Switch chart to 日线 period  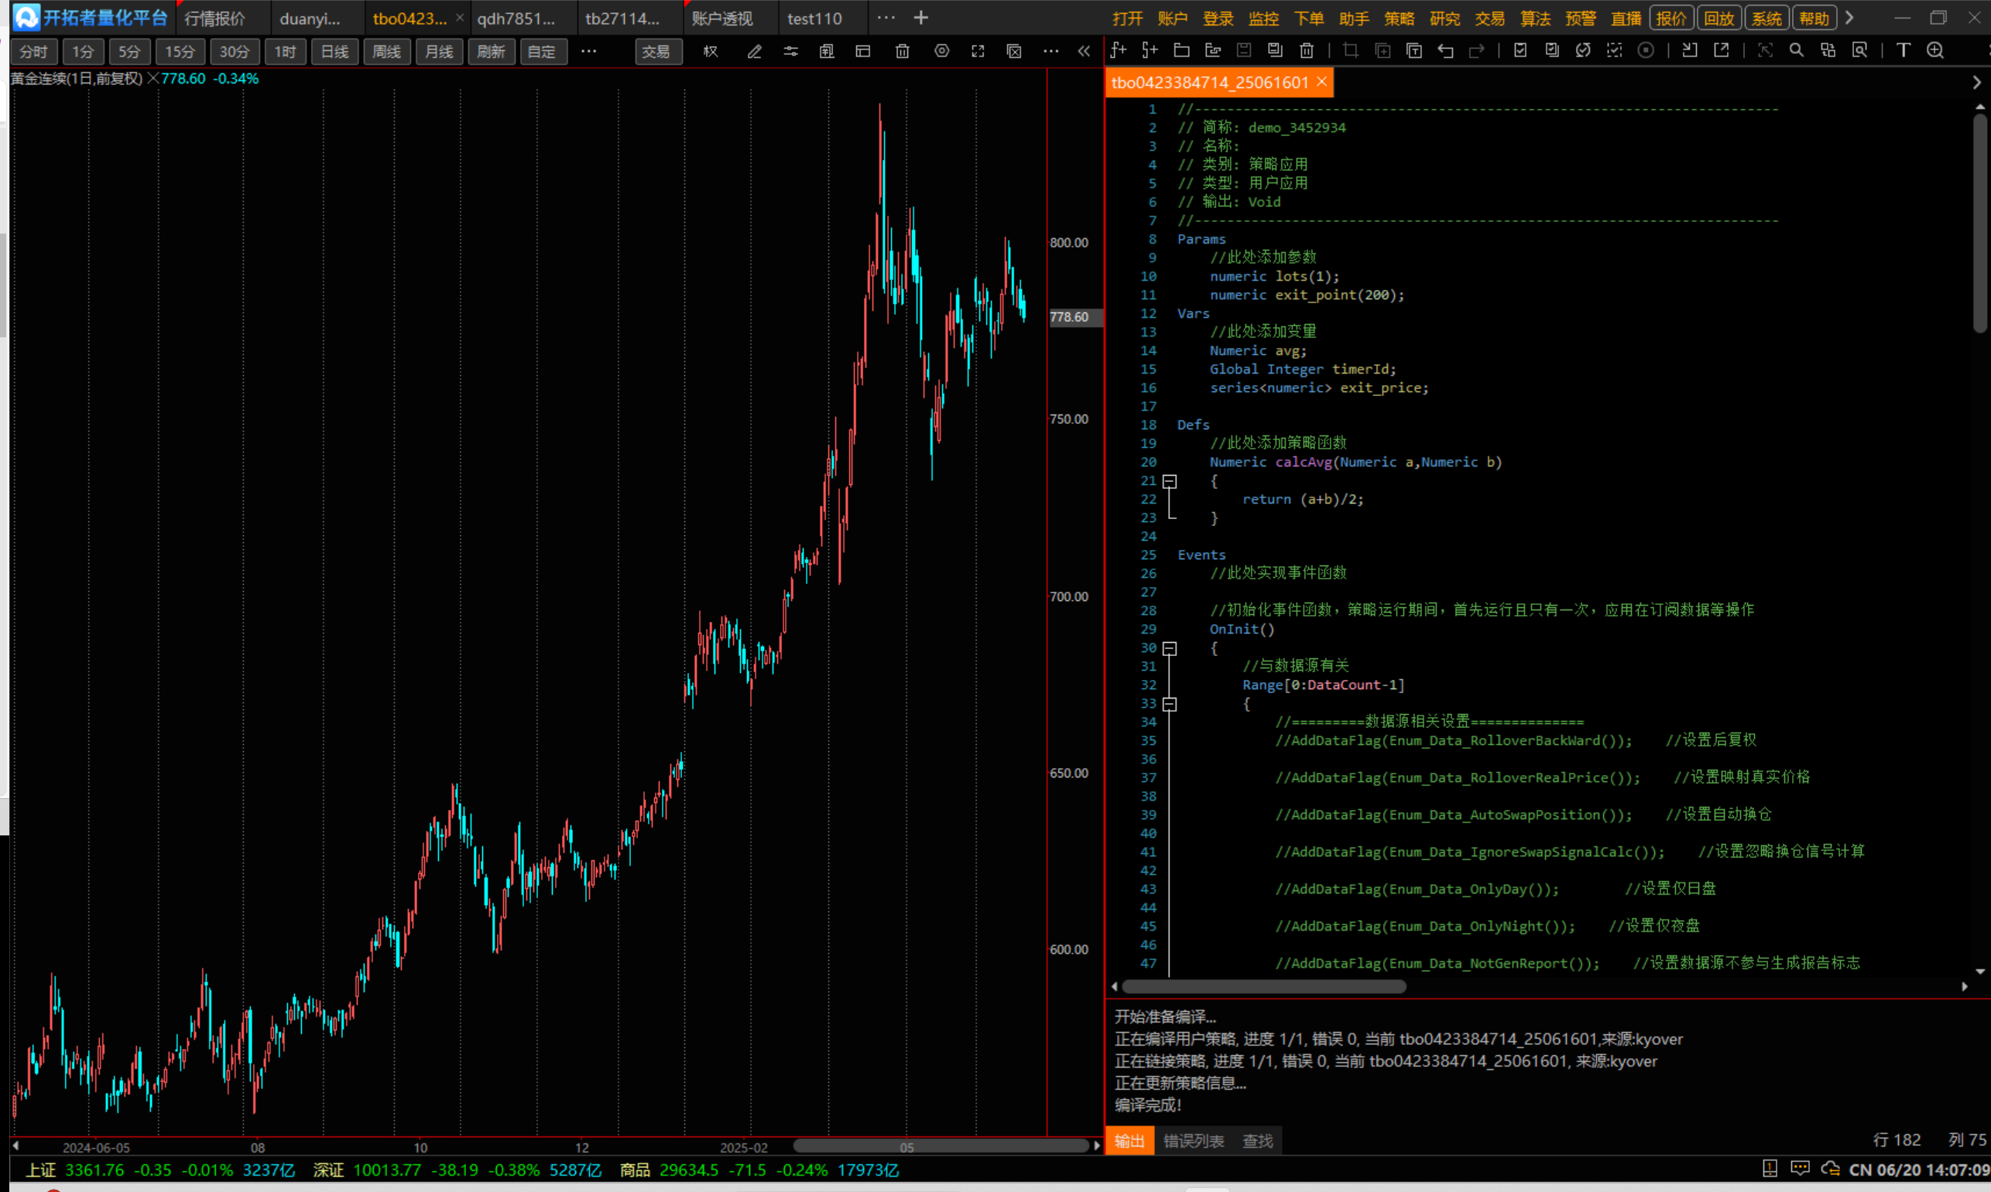[x=334, y=51]
